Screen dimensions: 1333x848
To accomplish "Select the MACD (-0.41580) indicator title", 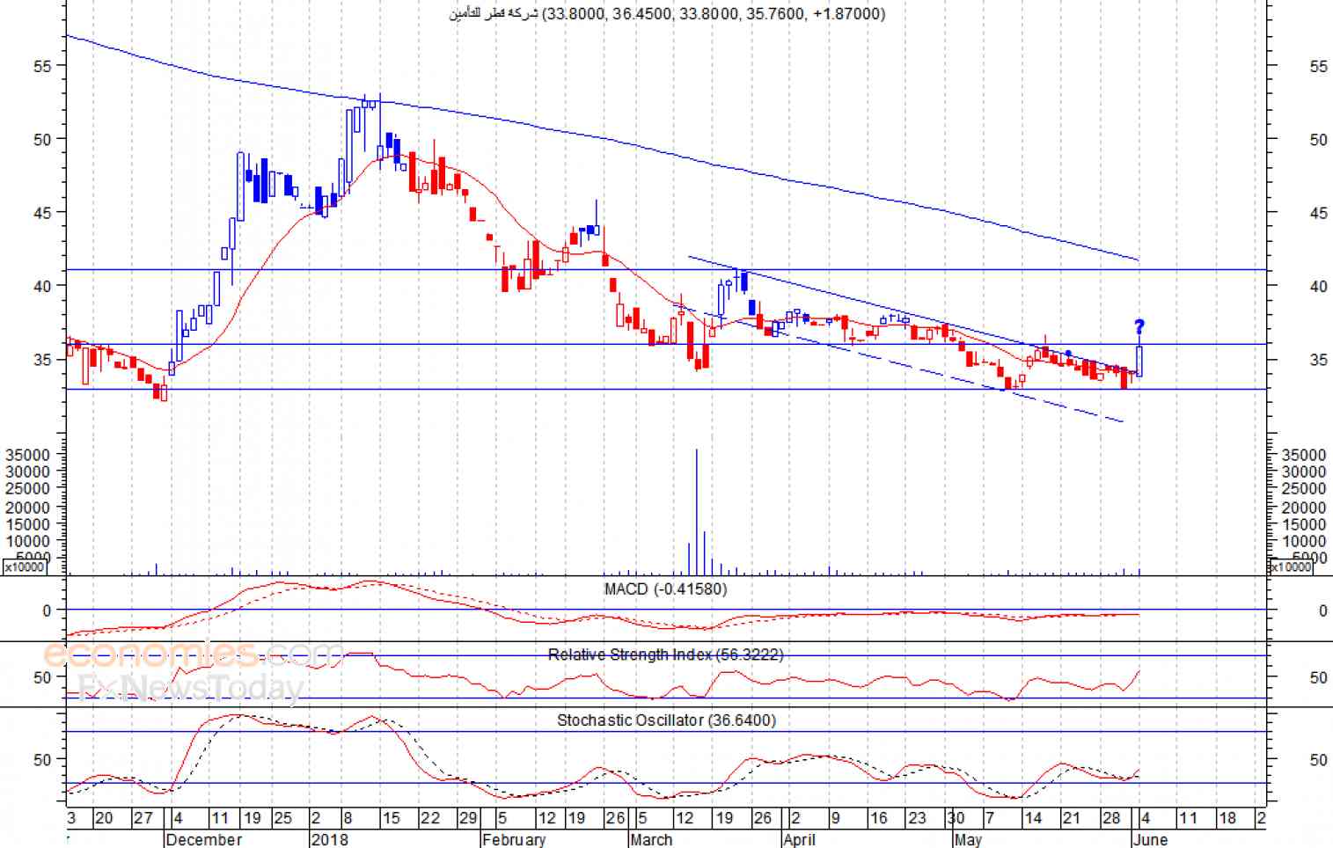I will (x=665, y=588).
